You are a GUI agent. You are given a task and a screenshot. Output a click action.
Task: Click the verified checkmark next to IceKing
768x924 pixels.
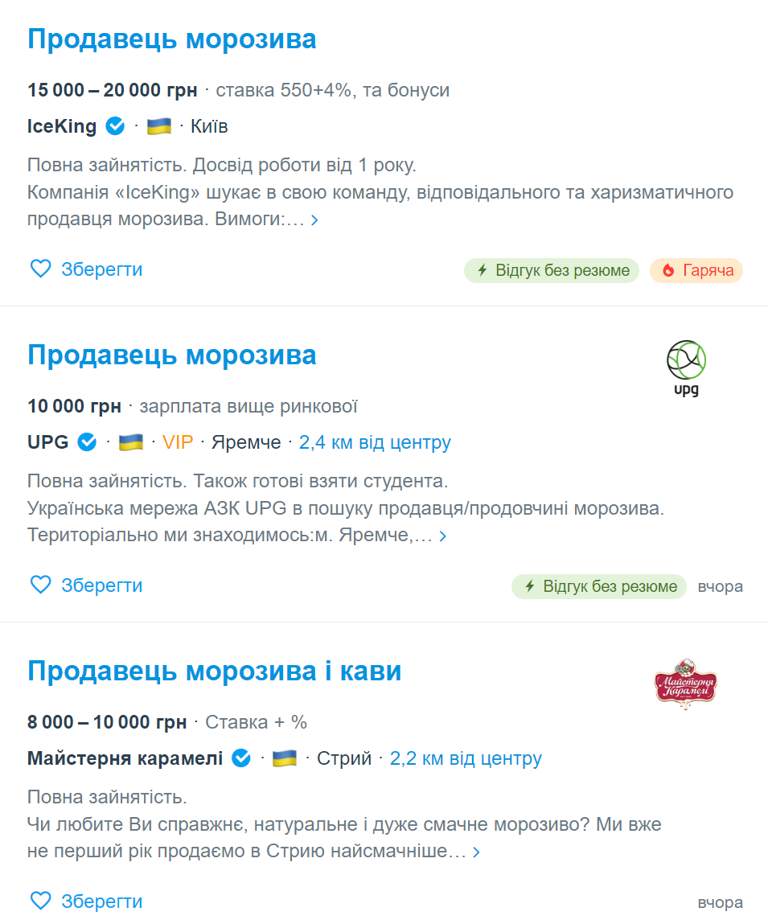pyautogui.click(x=114, y=125)
